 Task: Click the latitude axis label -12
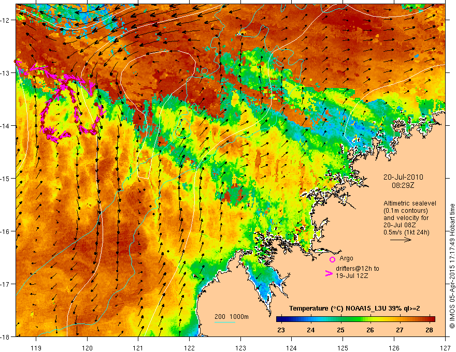point(5,20)
